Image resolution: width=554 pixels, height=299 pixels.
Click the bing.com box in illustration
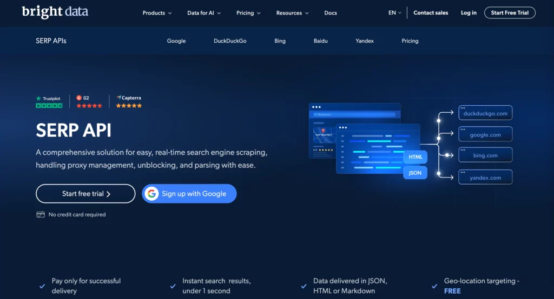[485, 155]
